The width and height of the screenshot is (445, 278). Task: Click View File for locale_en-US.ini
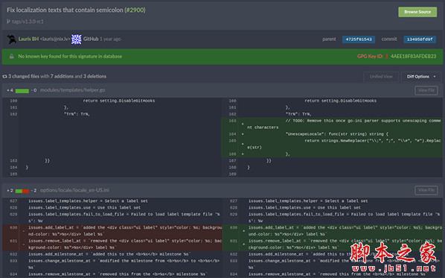426,190
